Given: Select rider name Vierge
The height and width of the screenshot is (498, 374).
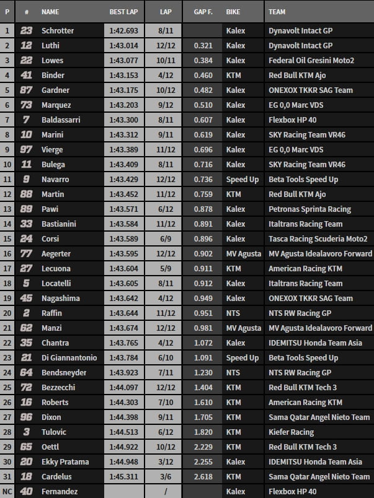Looking at the screenshot, I should pyautogui.click(x=52, y=150).
